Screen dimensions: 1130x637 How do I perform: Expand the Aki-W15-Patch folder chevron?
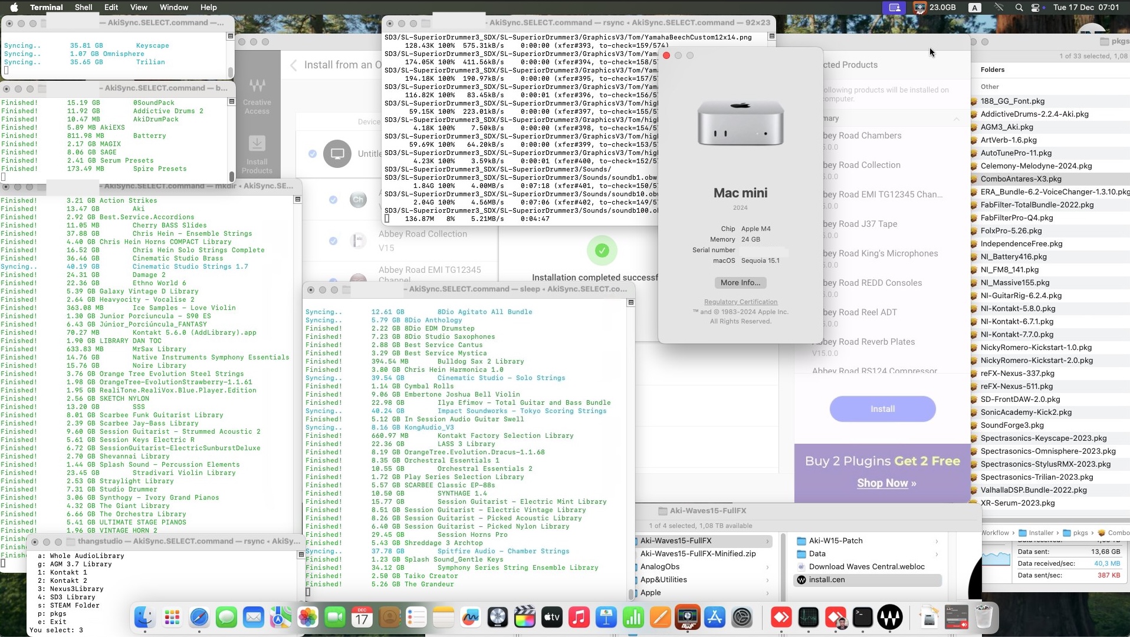(936, 540)
